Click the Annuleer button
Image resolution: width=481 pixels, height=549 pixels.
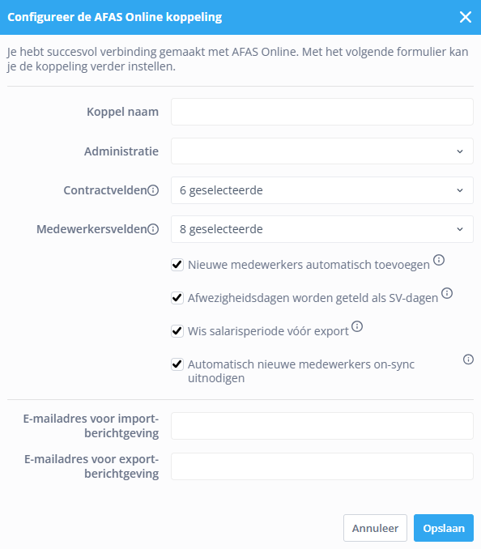pyautogui.click(x=375, y=528)
